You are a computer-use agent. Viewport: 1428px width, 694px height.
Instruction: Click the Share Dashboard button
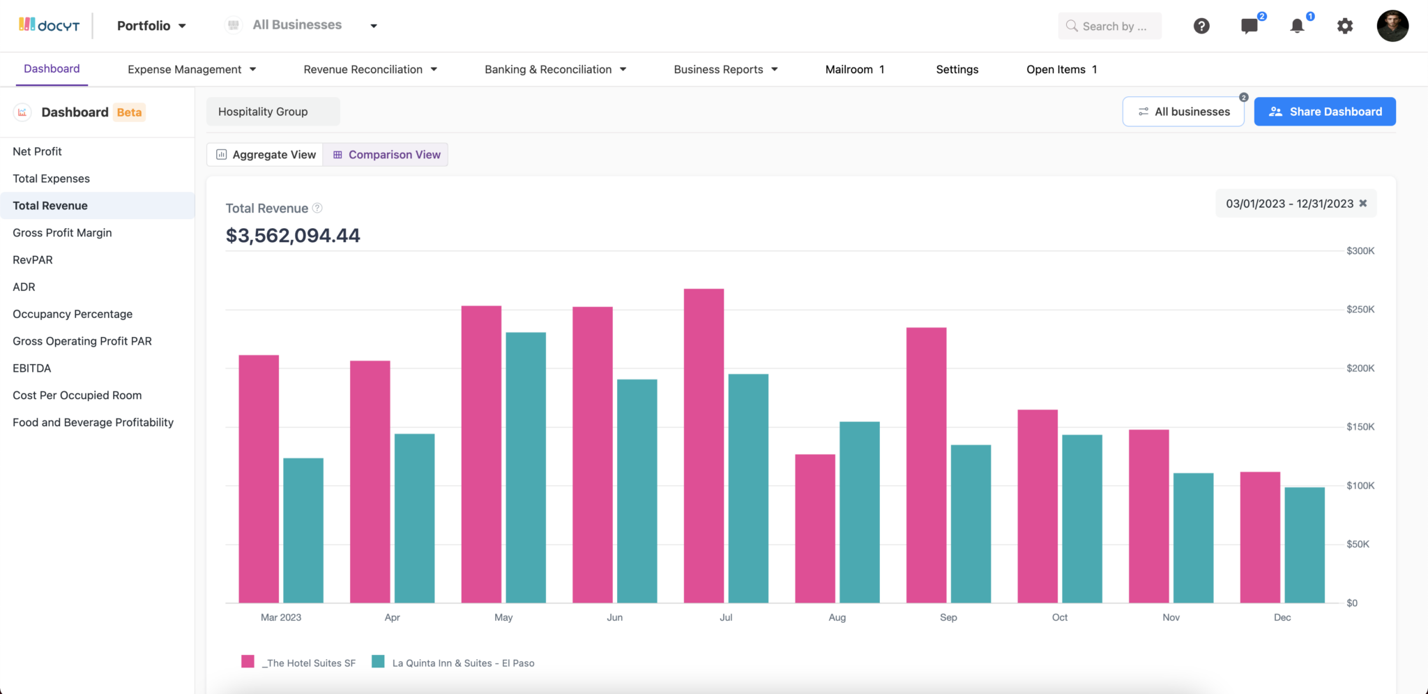[1325, 112]
